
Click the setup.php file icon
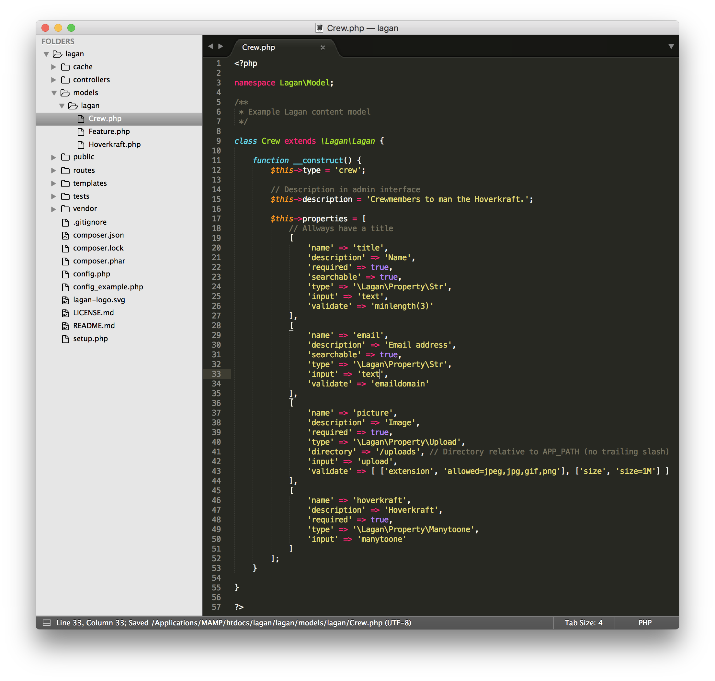coord(65,339)
